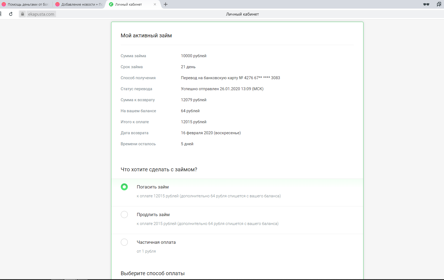Click the к оплате 2015 рублей description
Image resolution: width=444 pixels, height=280 pixels.
pos(208,224)
